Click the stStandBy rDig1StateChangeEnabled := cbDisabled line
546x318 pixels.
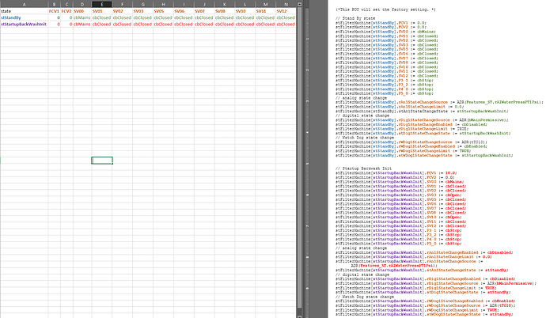pyautogui.click(x=411, y=124)
